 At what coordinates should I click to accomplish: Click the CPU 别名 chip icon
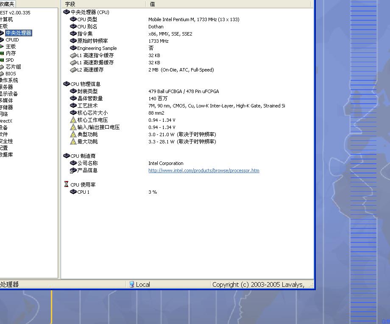[73, 26]
